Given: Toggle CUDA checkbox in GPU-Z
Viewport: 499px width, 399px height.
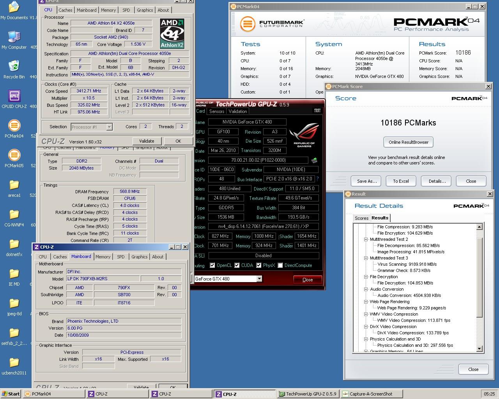Looking at the screenshot, I should [237, 265].
